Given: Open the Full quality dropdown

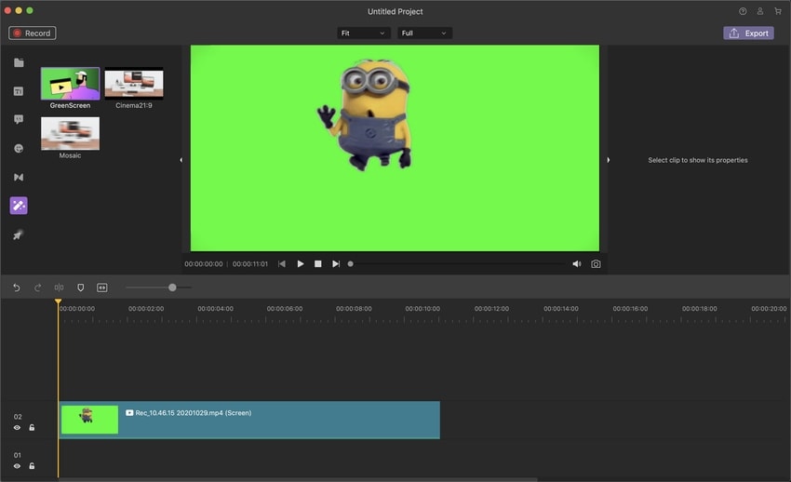Looking at the screenshot, I should coord(424,33).
